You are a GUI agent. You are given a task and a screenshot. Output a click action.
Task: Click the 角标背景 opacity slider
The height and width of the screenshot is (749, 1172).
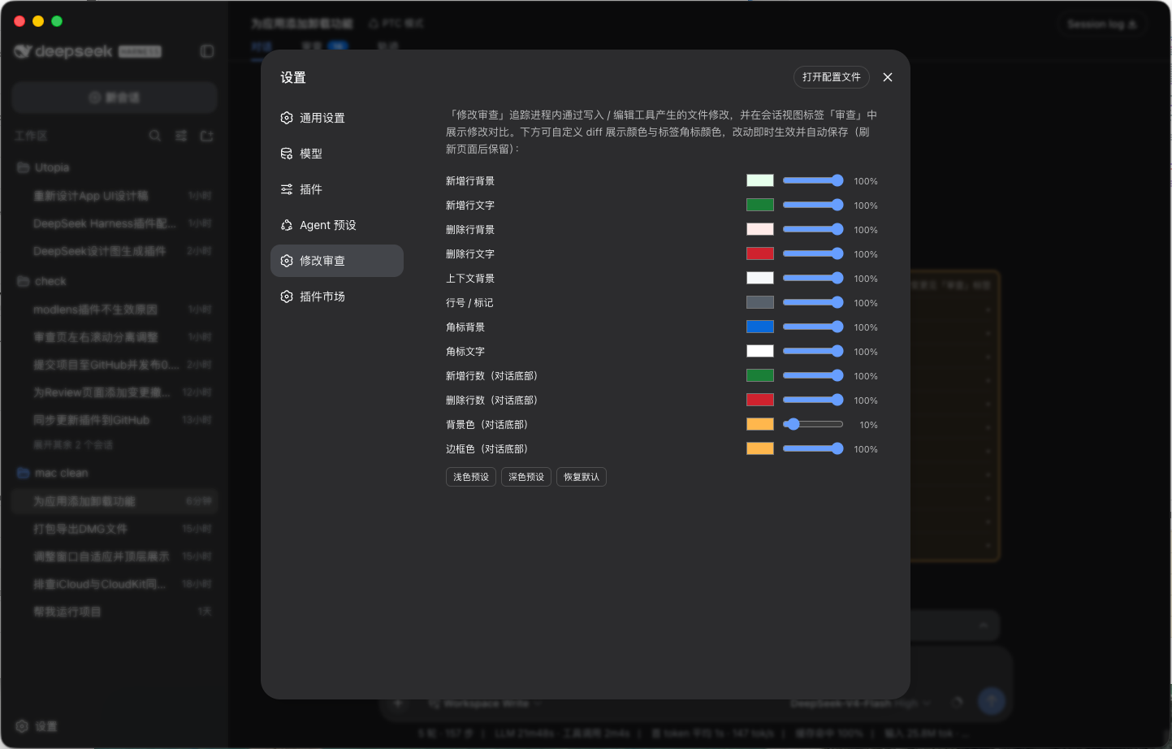click(813, 327)
